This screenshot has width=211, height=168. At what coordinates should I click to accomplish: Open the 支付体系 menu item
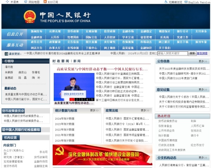coord(201,31)
